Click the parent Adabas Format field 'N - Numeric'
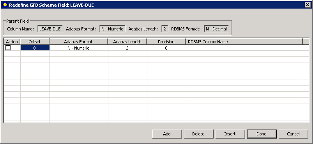The image size is (313, 144). (112, 29)
